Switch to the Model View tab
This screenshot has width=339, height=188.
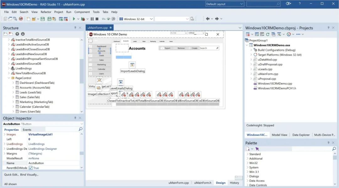pyautogui.click(x=279, y=135)
